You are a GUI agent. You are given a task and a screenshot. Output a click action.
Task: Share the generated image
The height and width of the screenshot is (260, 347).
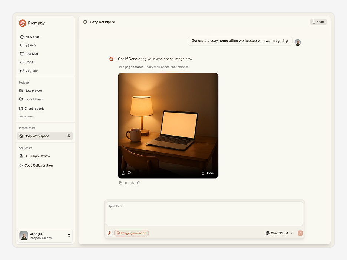click(x=208, y=173)
